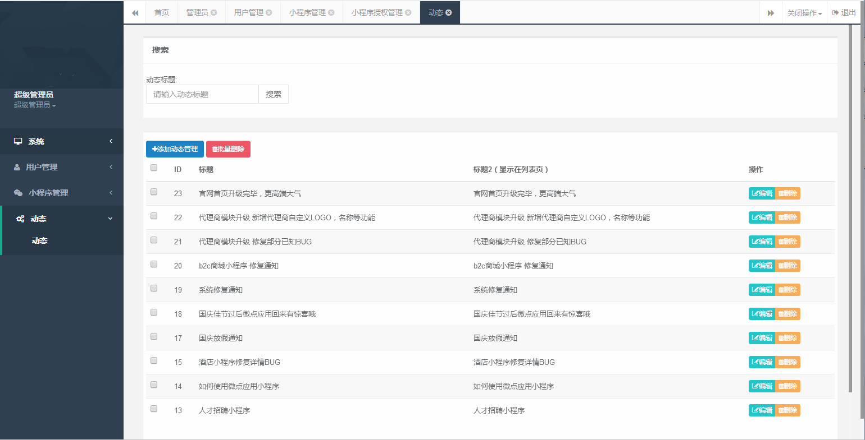Toggle the select-all checkbox in table header

click(x=154, y=168)
